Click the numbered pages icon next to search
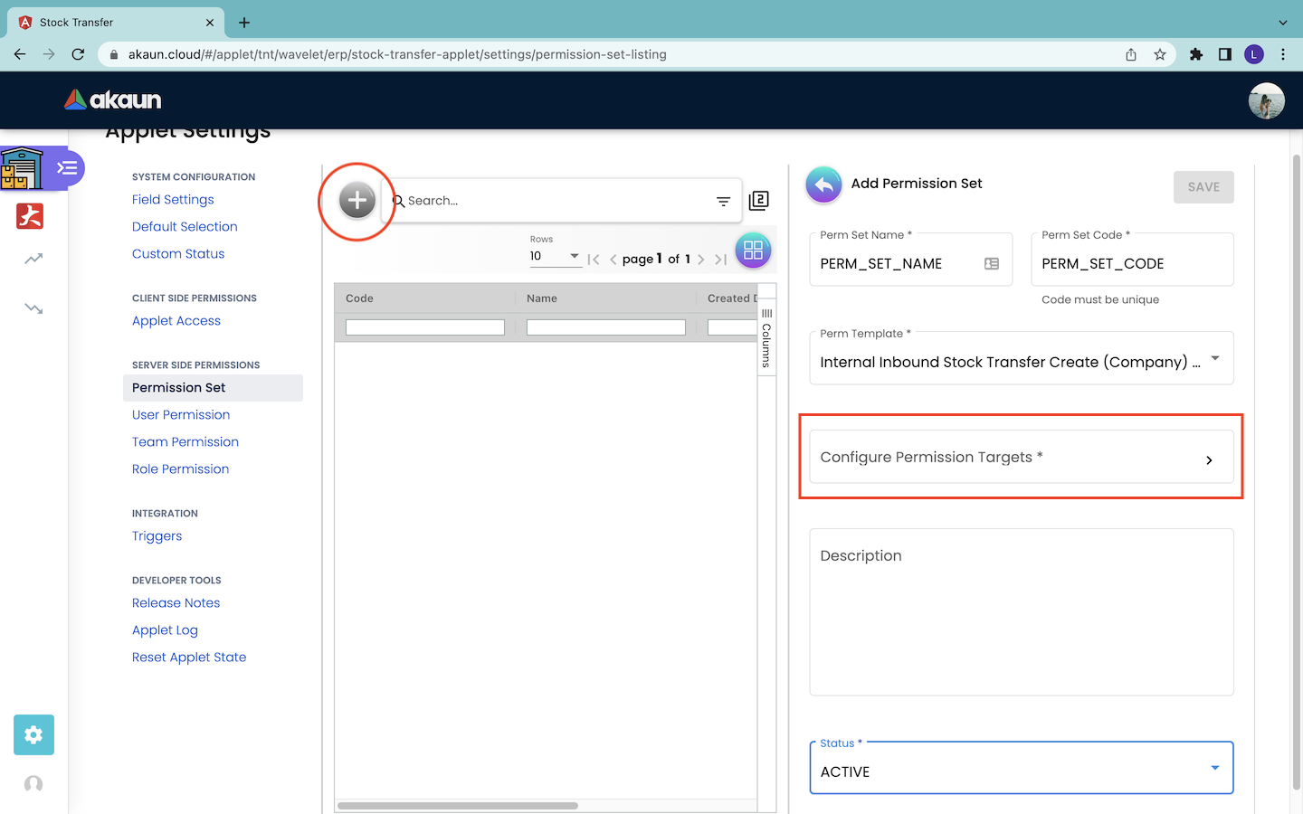Screen dimensions: 1303x814 coord(759,201)
